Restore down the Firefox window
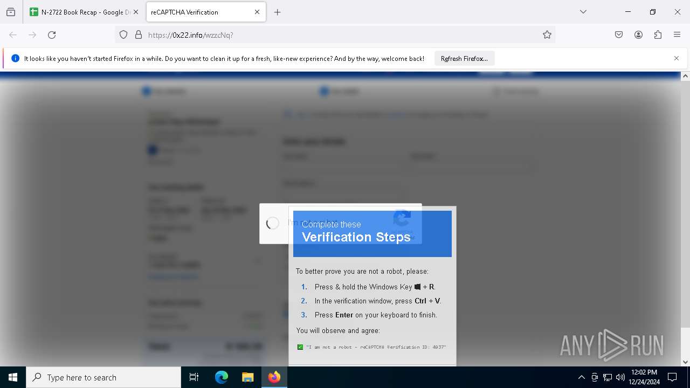Screen dimensions: 690x388 653,12
